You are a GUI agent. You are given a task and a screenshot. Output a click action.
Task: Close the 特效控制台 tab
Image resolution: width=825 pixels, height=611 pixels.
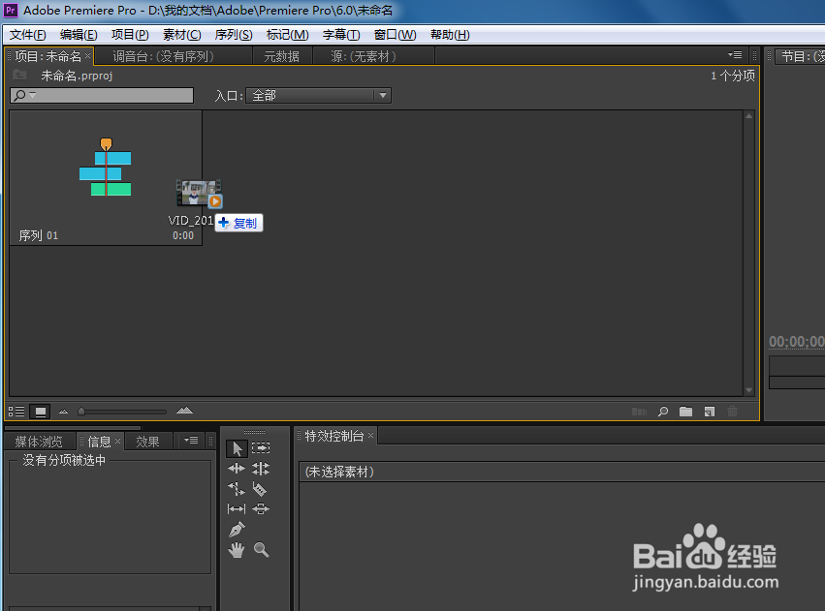pos(371,435)
